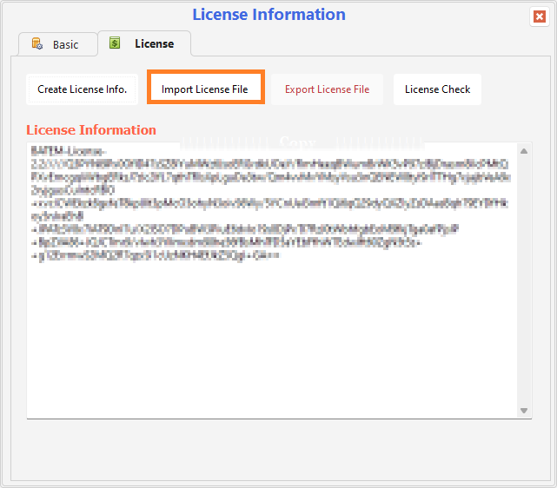The width and height of the screenshot is (557, 488).
Task: Click the scrollbar down arrow in license box
Action: 524,410
